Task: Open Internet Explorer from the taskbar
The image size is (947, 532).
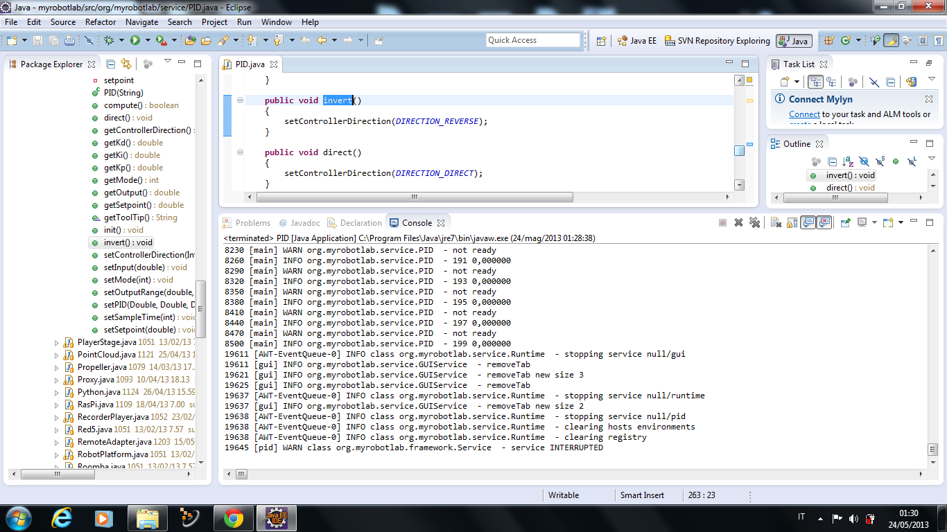Action: tap(62, 517)
